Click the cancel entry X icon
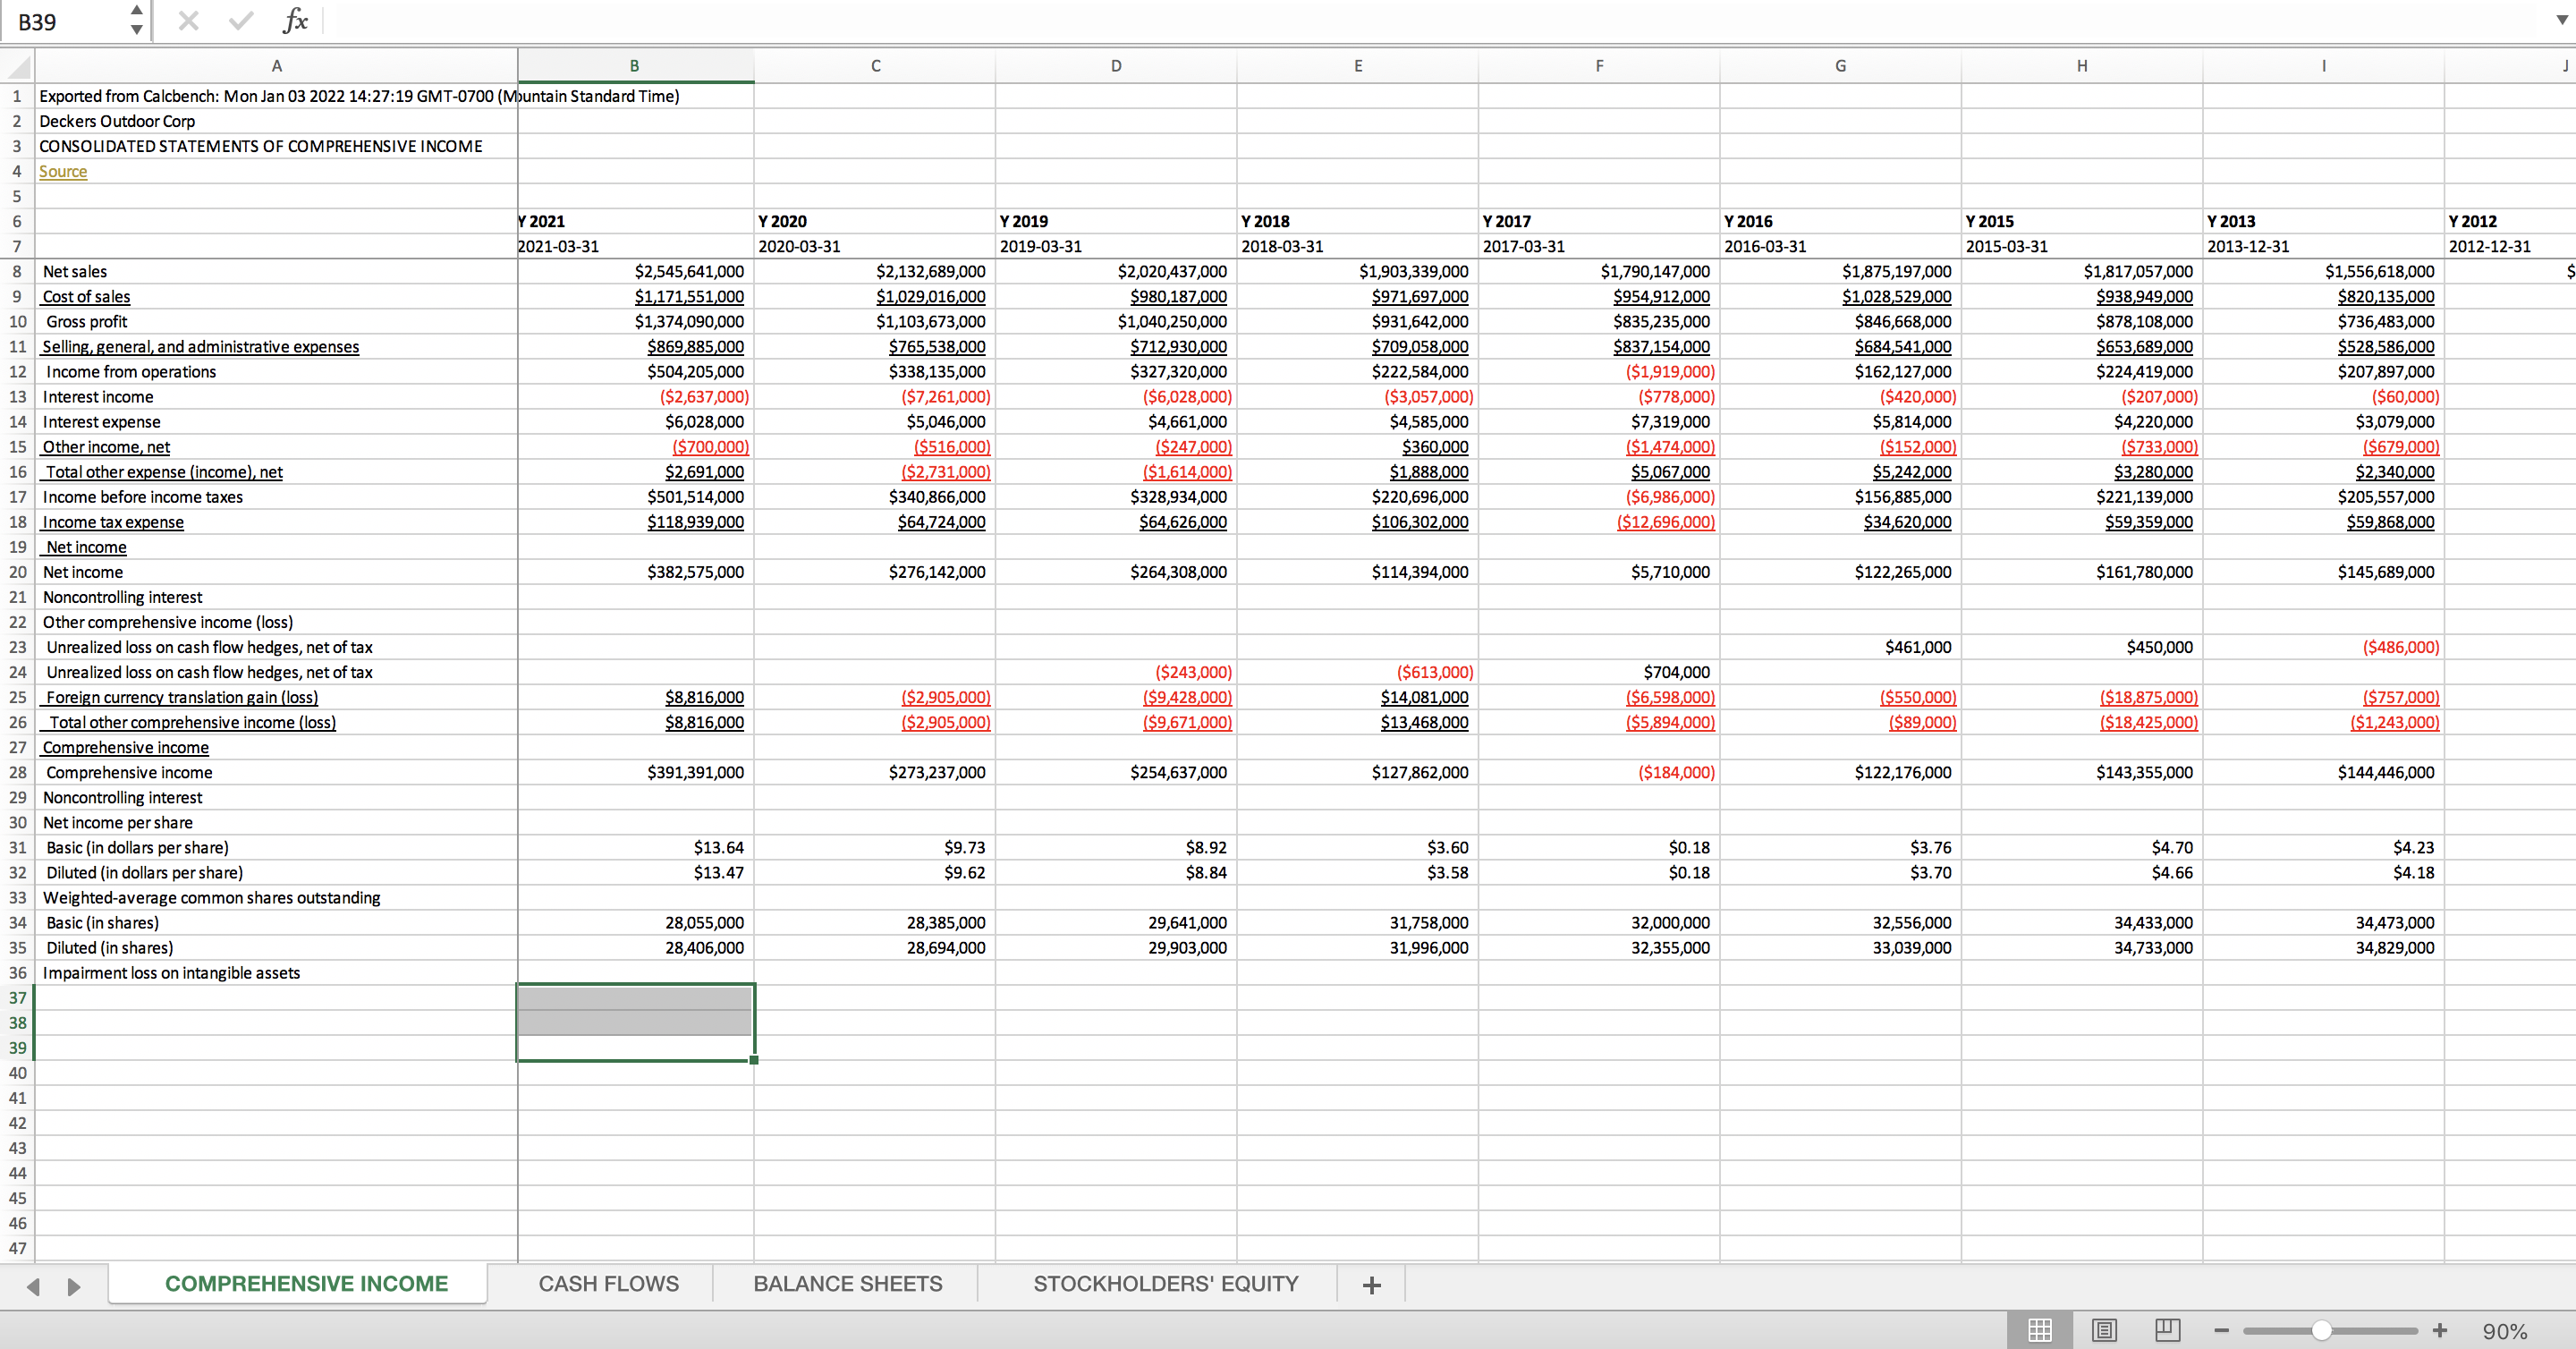2576x1349 pixels. point(188,21)
